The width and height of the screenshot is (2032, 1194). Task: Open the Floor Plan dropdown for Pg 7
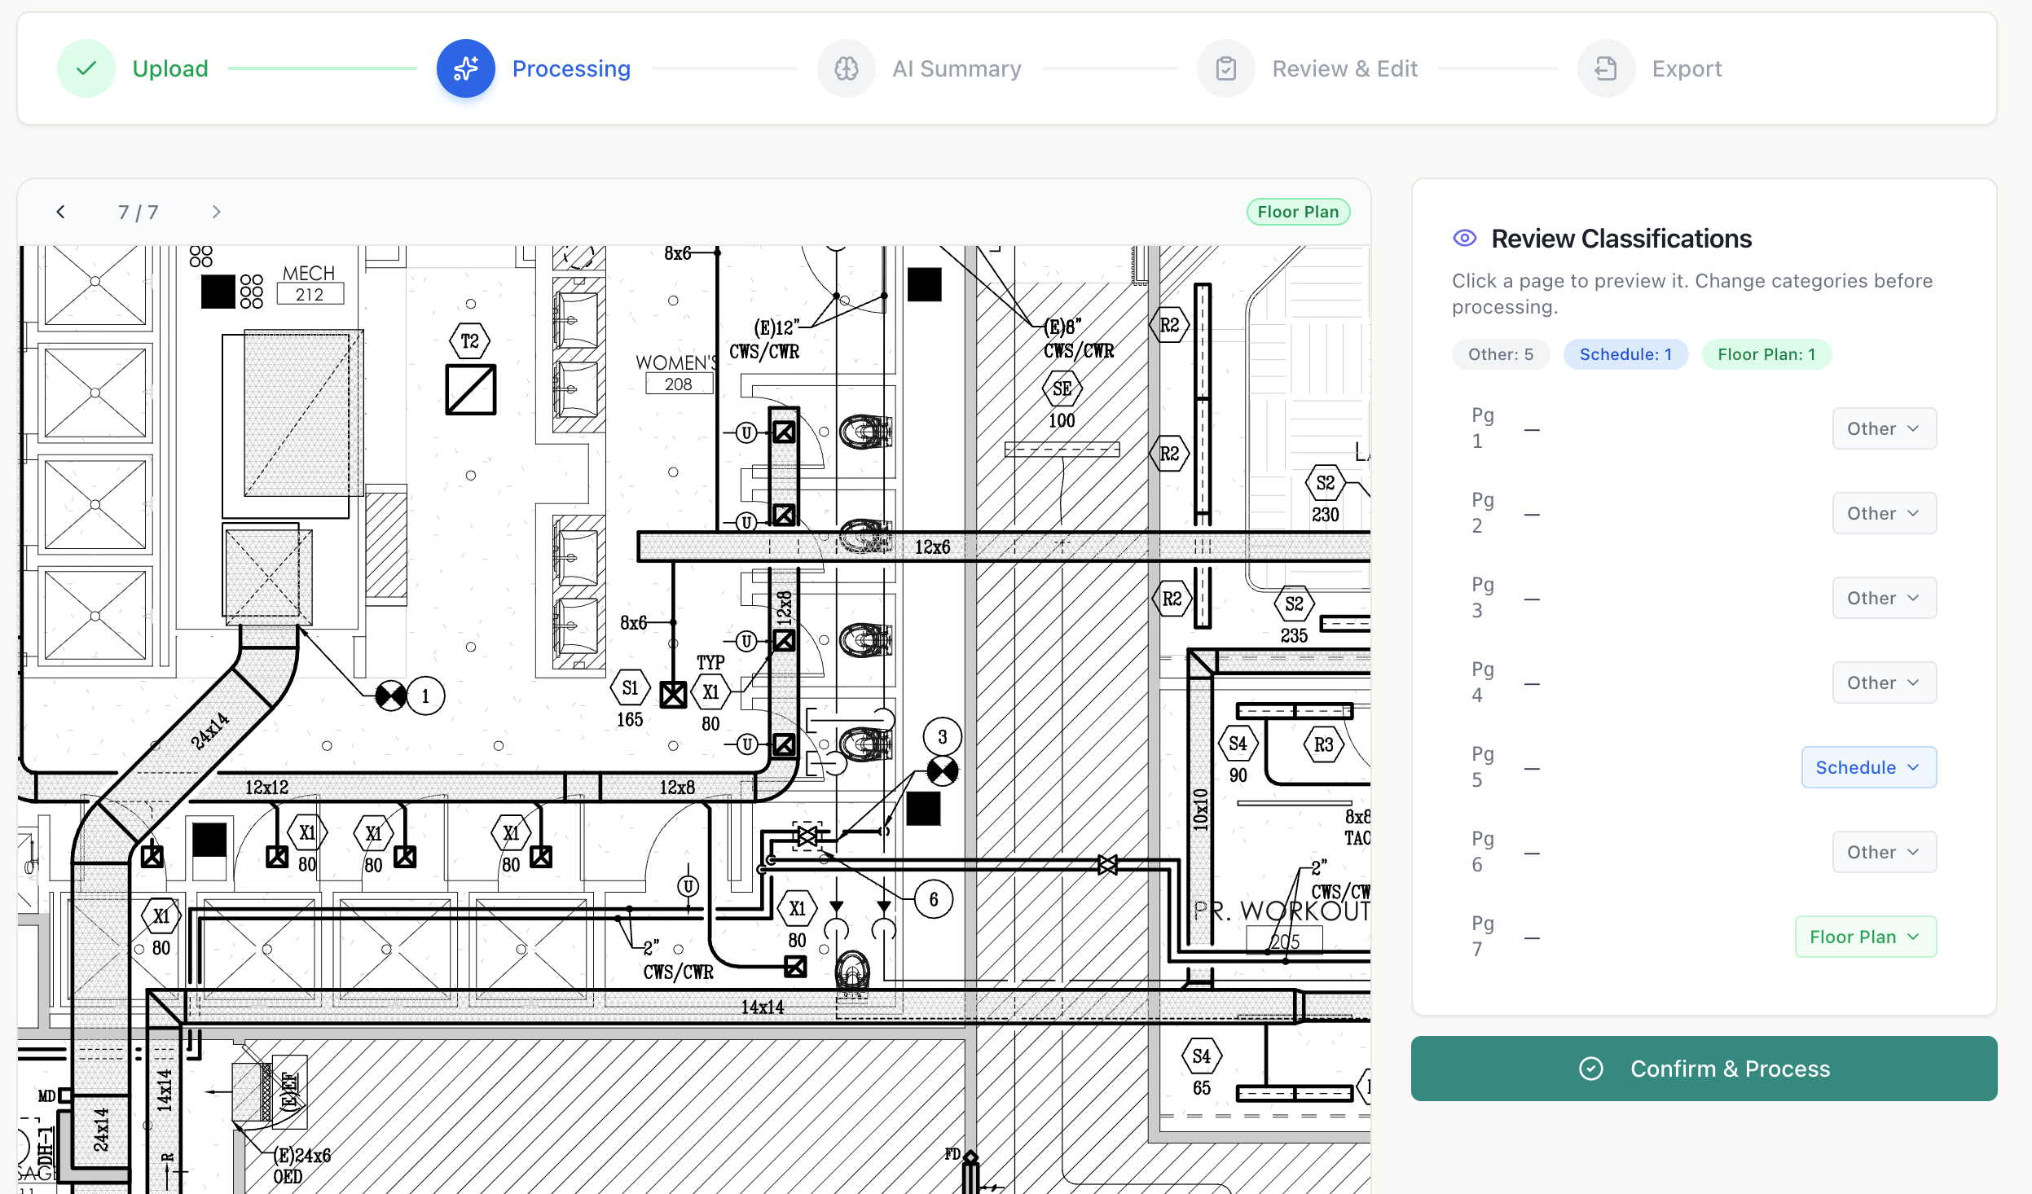click(x=1865, y=936)
